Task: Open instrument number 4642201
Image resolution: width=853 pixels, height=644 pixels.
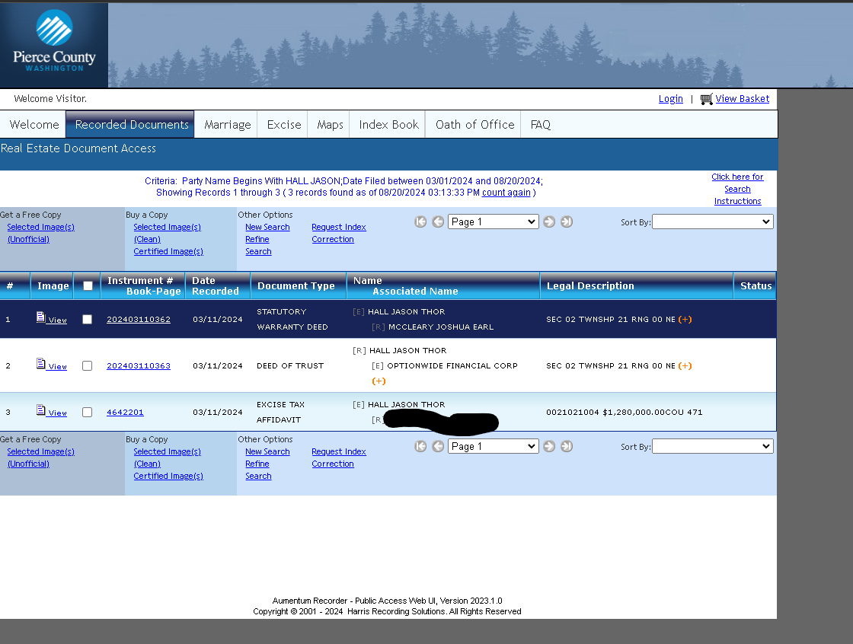Action: point(125,413)
